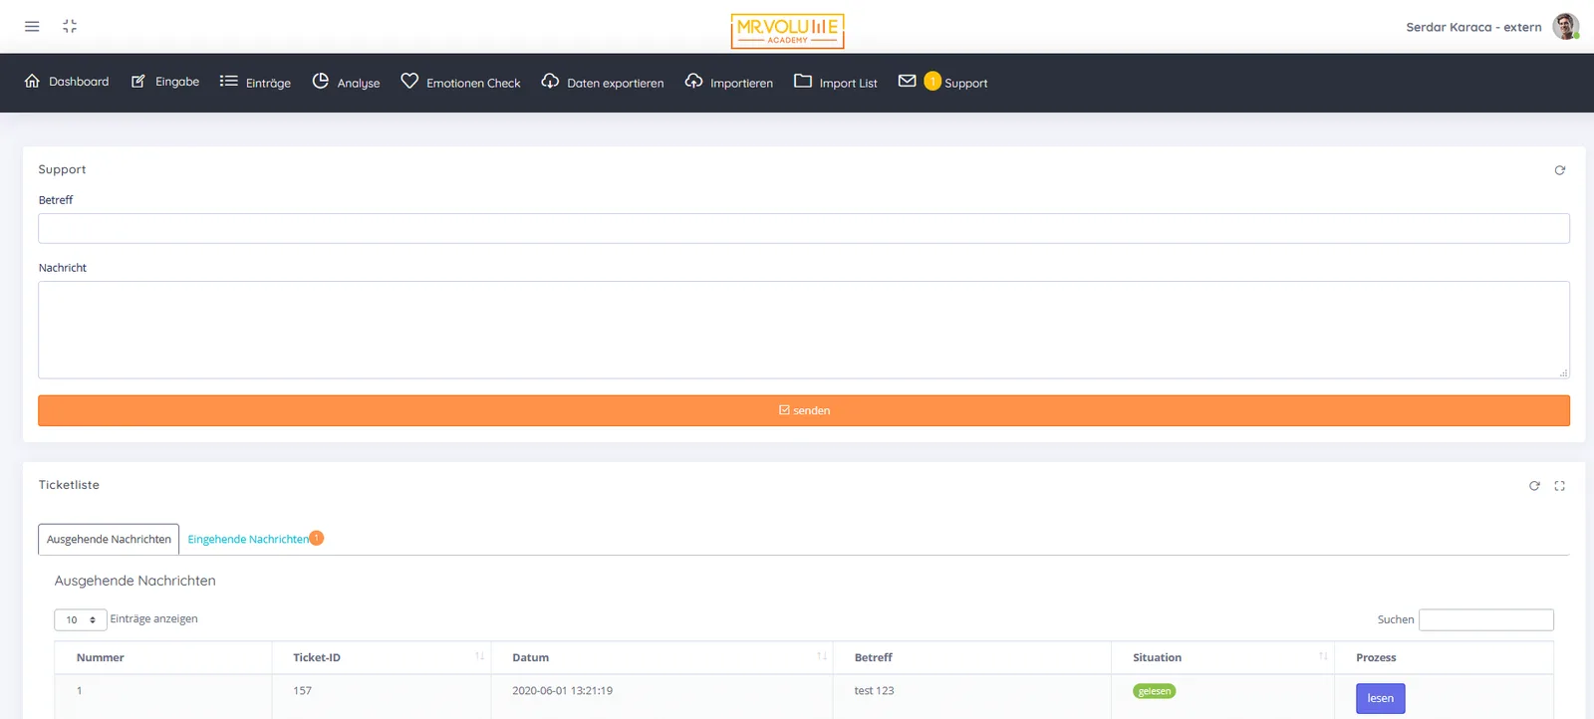
Task: Click the ticket ID 157 cell
Action: (303, 690)
